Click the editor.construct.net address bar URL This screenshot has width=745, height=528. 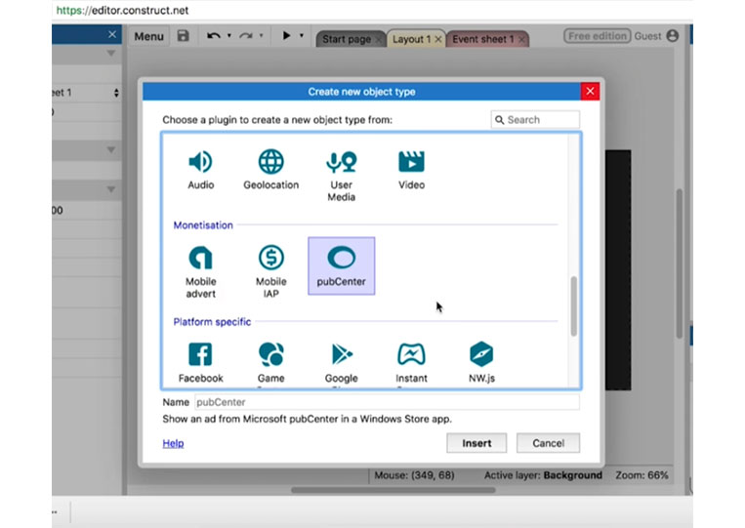[123, 11]
